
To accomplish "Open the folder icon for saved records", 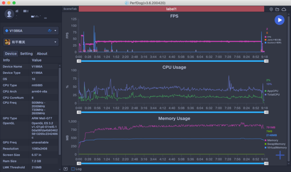I will [x=277, y=9].
